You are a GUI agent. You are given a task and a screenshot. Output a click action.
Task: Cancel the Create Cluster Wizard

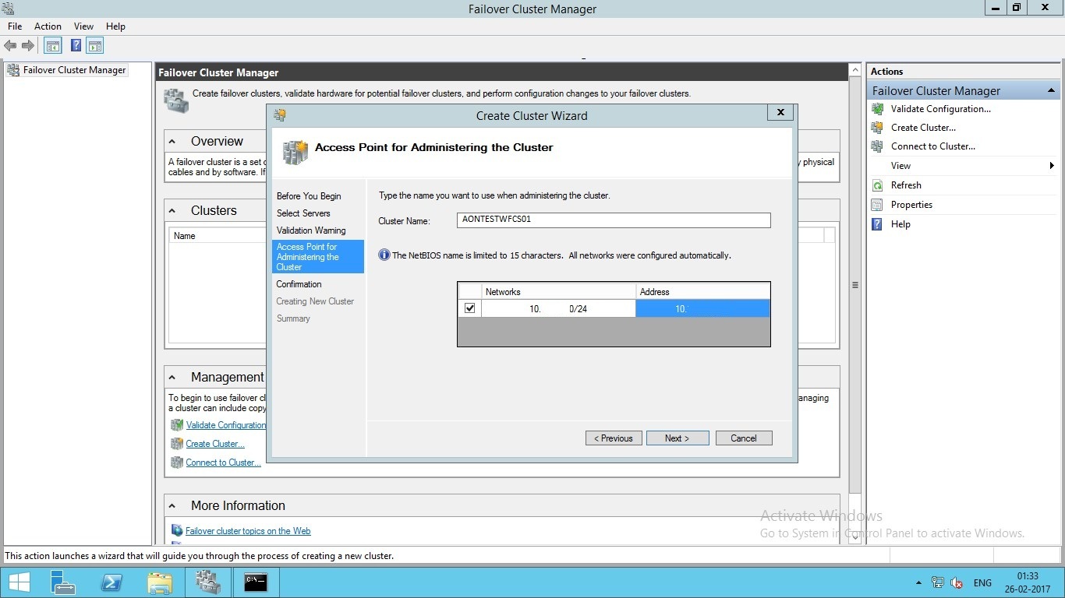click(744, 438)
